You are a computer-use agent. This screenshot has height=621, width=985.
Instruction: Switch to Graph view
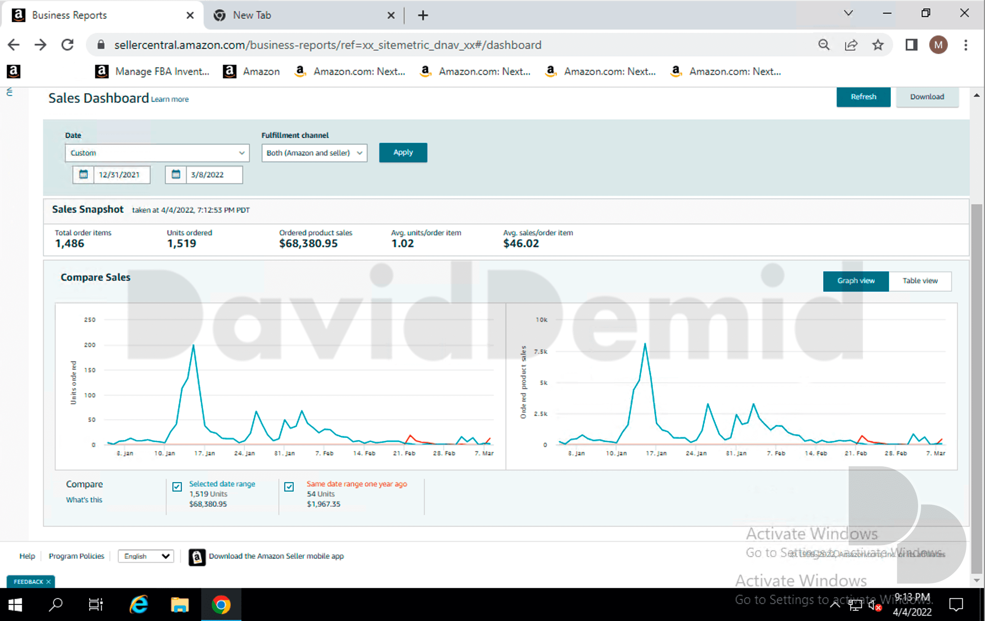click(x=856, y=281)
